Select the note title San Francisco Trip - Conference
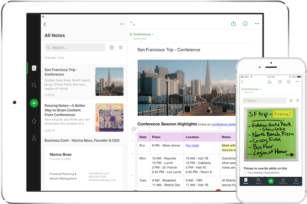The height and width of the screenshot is (204, 307). tap(168, 50)
